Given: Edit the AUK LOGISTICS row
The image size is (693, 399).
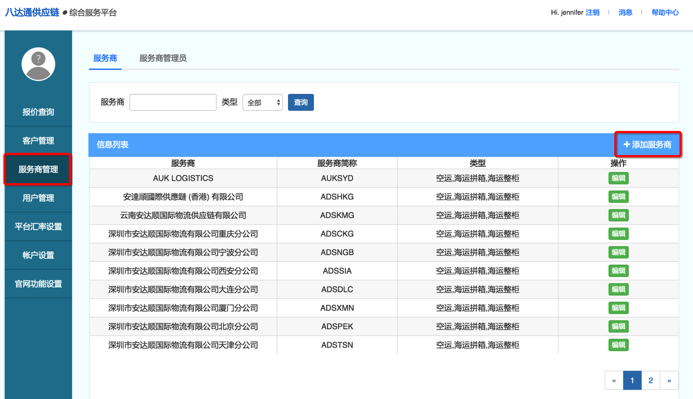Looking at the screenshot, I should coord(618,178).
